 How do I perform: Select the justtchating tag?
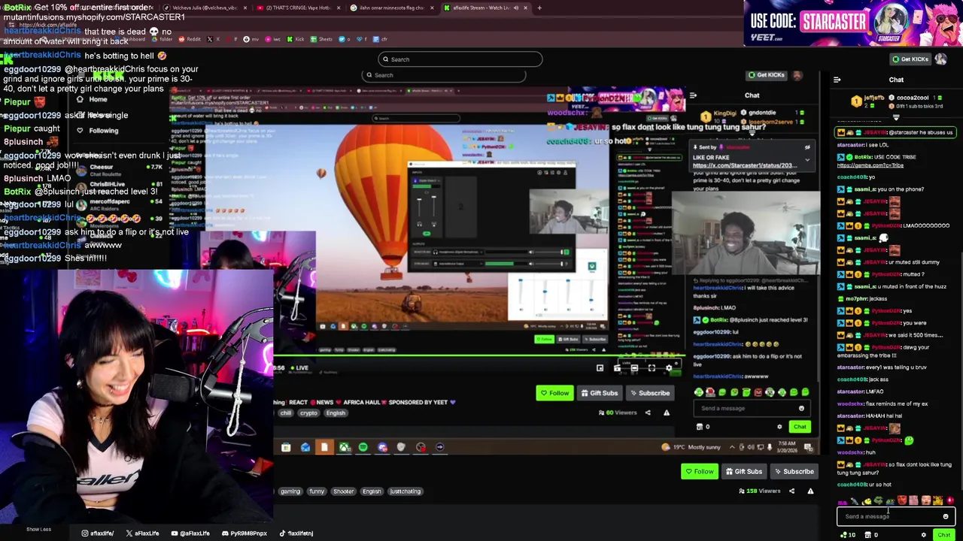pyautogui.click(x=405, y=491)
